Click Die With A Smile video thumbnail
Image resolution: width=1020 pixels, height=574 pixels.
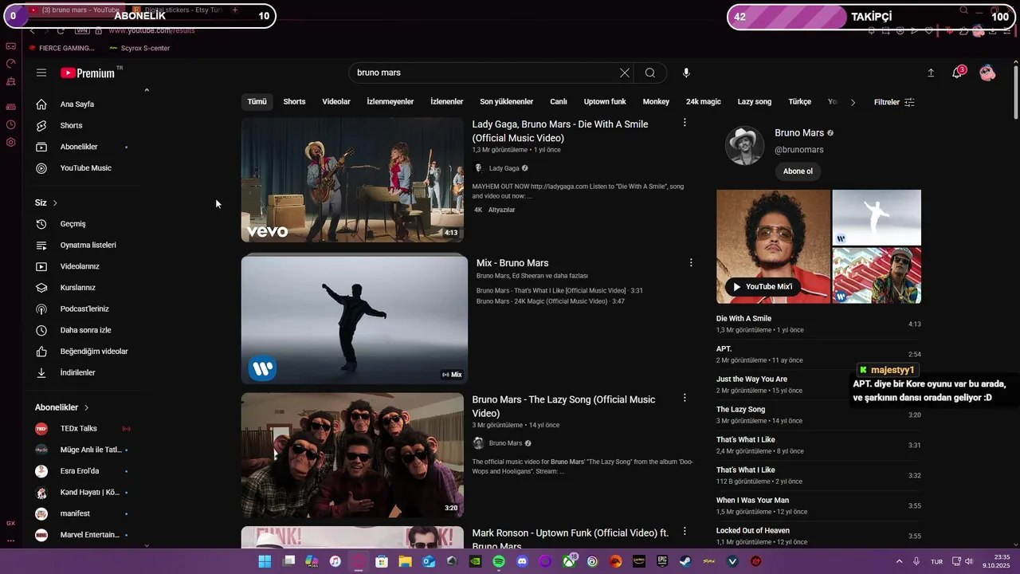[352, 180]
